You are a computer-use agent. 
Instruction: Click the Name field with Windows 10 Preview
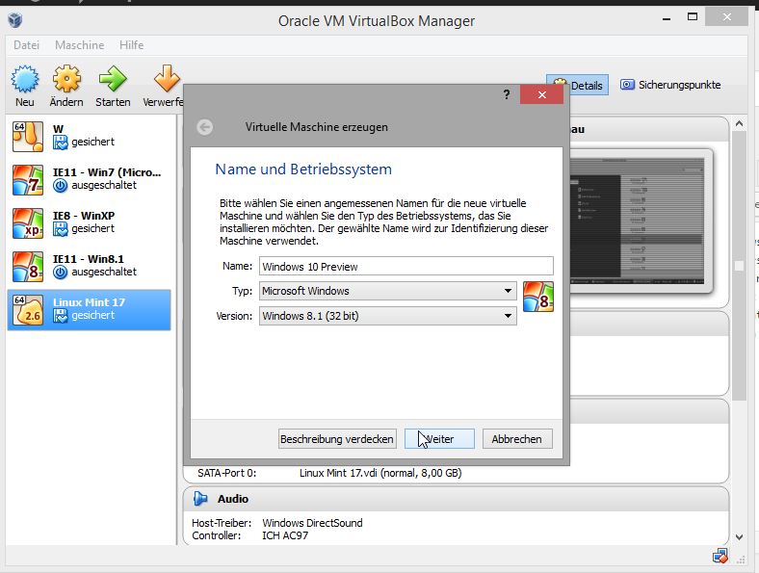click(406, 267)
